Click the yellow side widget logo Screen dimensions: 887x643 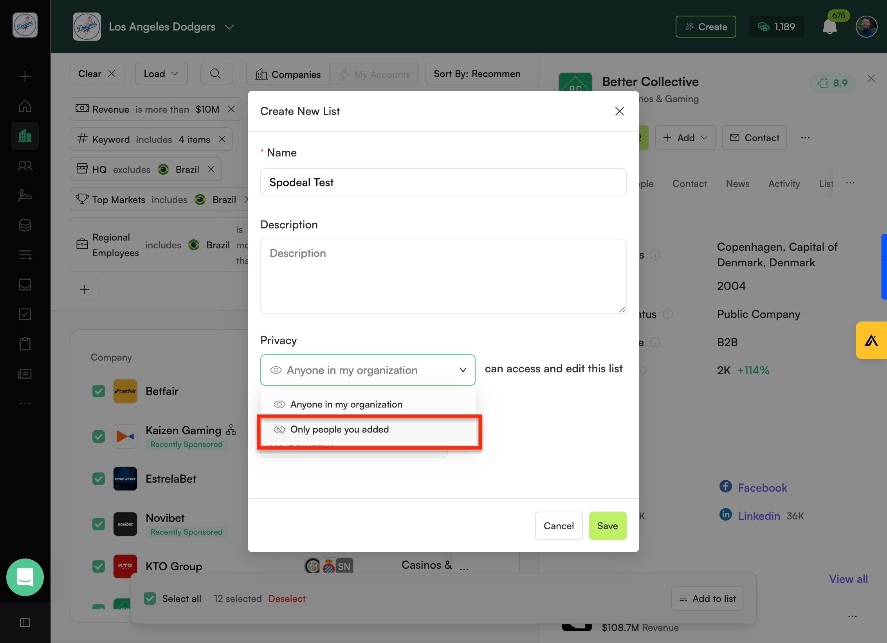871,340
